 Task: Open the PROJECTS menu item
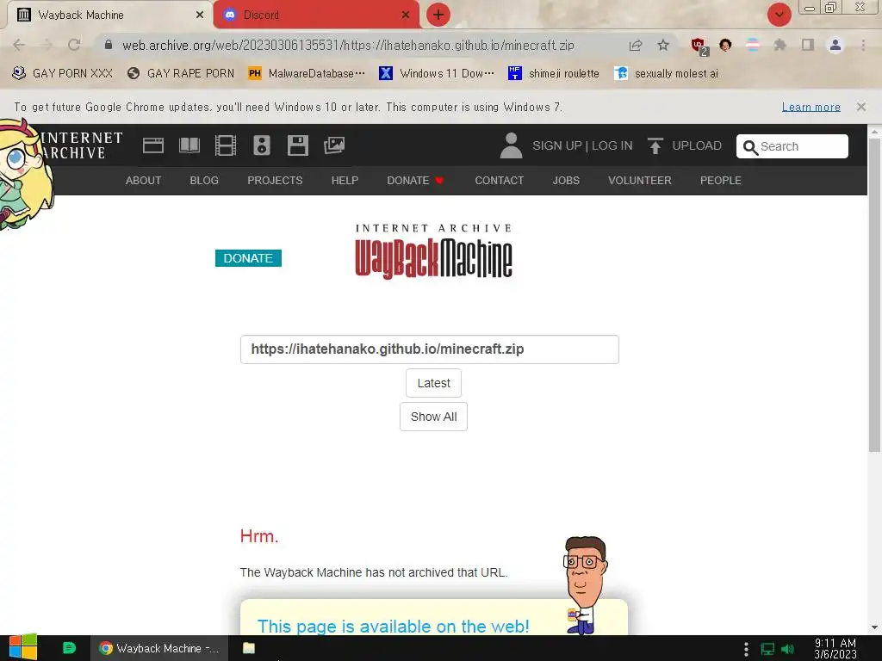275,181
